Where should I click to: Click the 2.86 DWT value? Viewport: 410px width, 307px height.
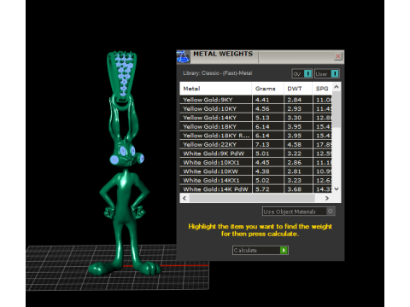294,162
